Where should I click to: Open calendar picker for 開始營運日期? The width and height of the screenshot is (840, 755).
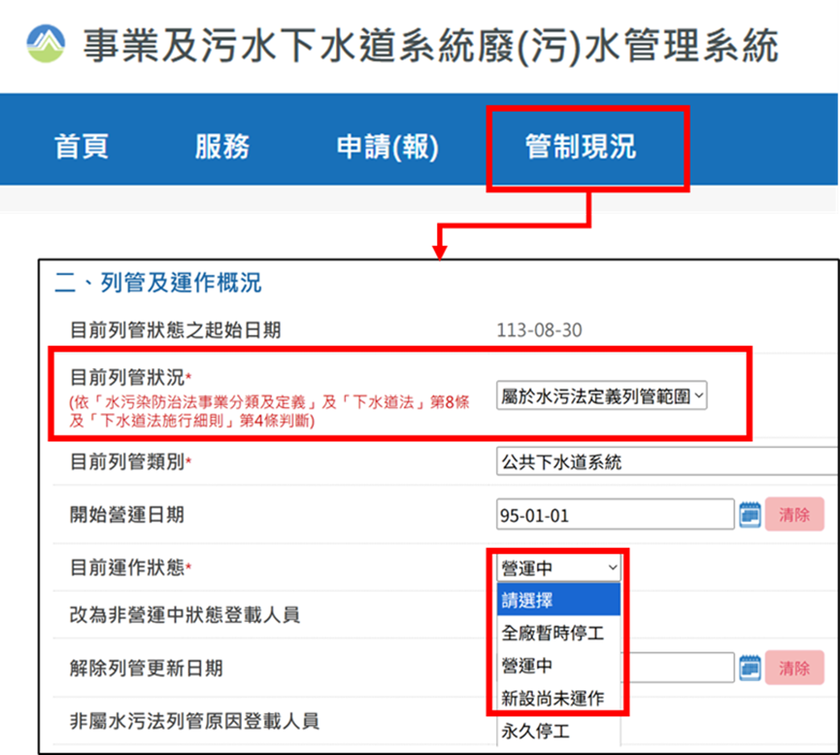[750, 515]
